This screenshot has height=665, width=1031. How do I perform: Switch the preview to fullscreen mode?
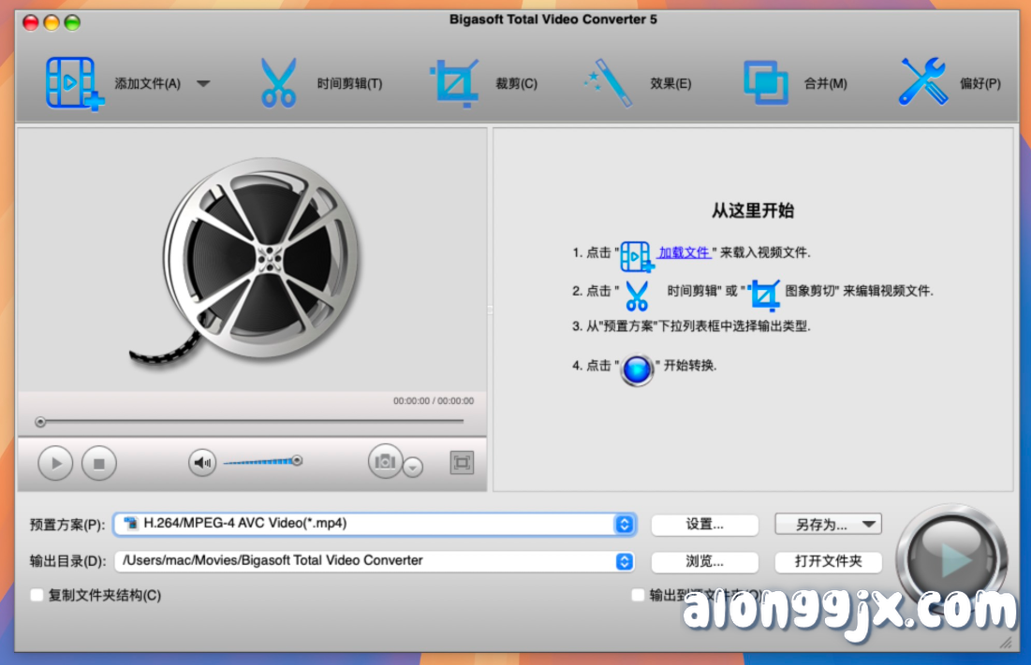tap(463, 462)
